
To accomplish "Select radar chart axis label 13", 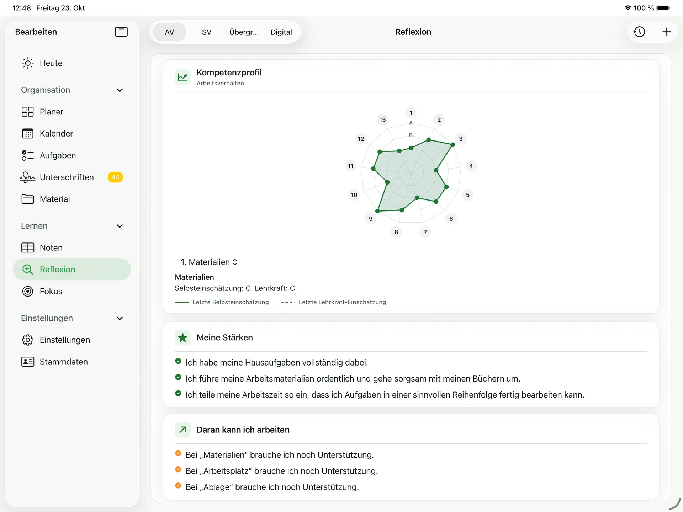I will [382, 120].
